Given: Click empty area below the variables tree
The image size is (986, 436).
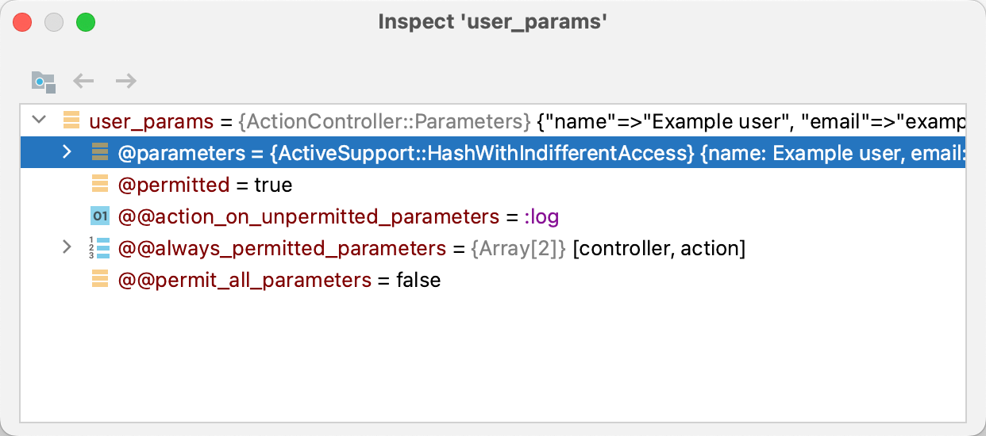Looking at the screenshot, I should pos(492,357).
